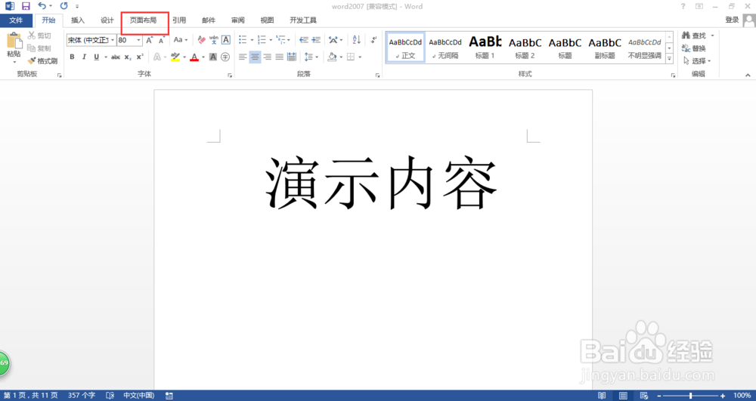The width and height of the screenshot is (756, 401).
Task: Apply the 无间隔 no-spacing style
Action: tap(445, 48)
